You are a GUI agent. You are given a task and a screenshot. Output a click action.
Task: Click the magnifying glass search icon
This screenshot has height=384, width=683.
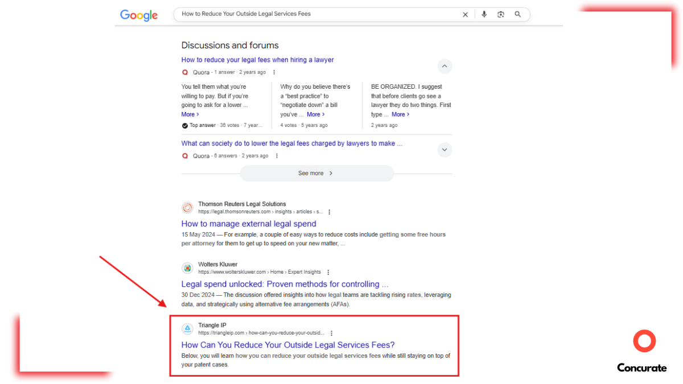click(x=517, y=14)
